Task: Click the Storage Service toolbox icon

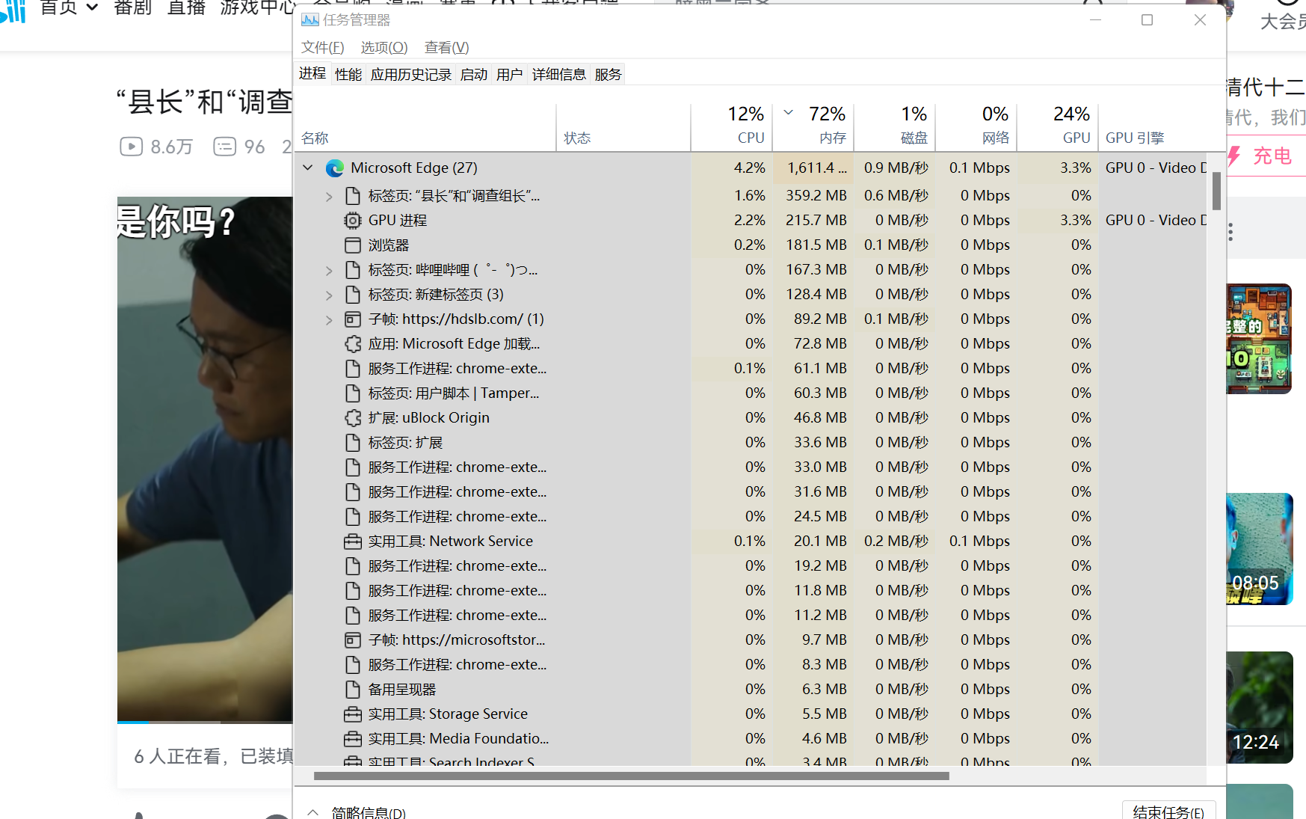Action: point(352,714)
